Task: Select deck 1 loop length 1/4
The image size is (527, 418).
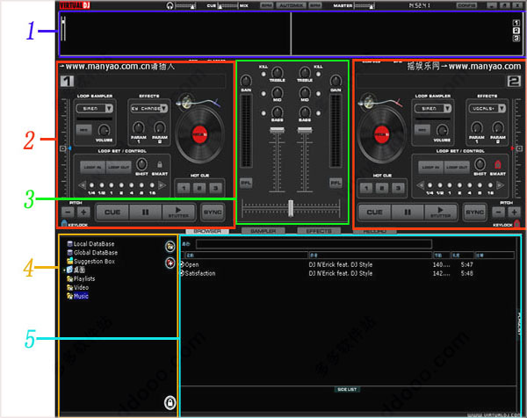Action: pos(91,185)
